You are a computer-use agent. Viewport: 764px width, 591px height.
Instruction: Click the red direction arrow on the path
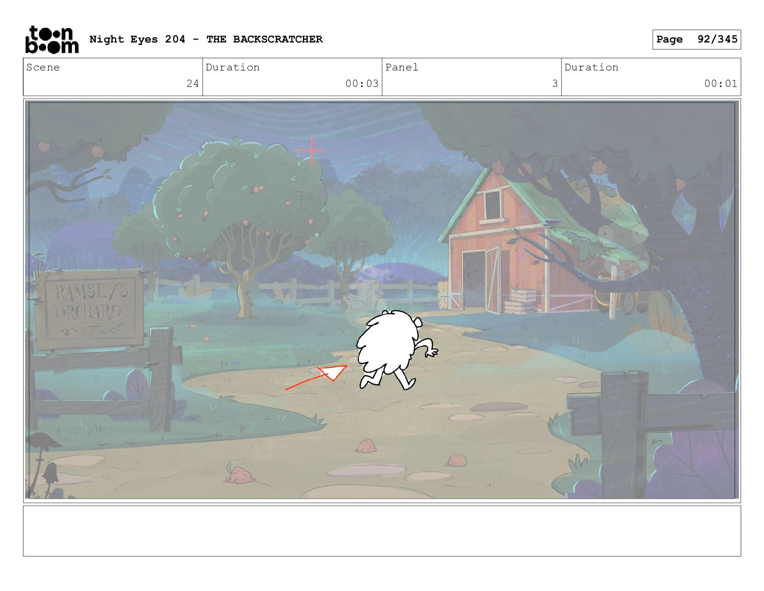(319, 377)
